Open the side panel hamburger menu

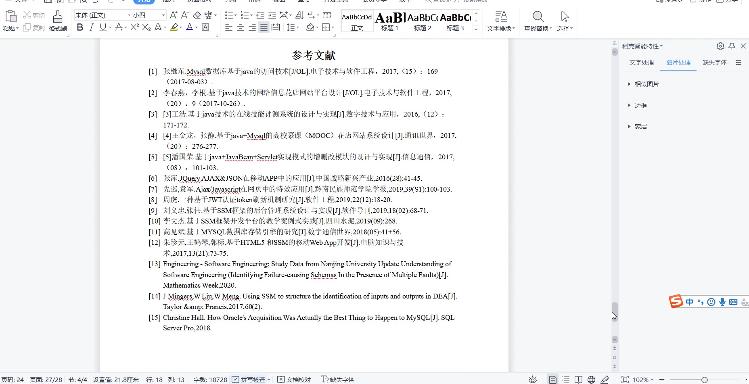coord(739,62)
